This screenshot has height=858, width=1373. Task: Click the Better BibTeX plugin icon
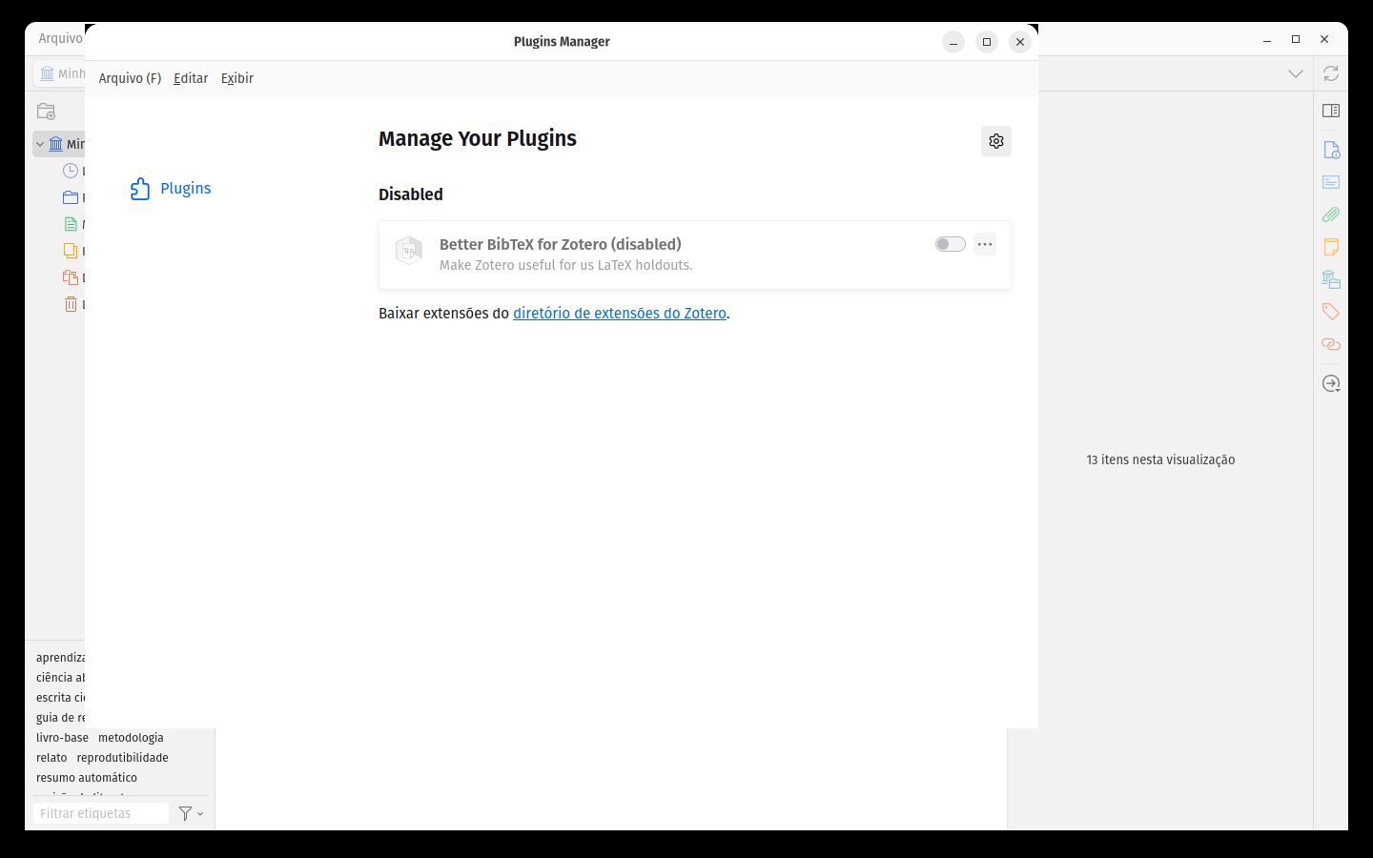409,251
